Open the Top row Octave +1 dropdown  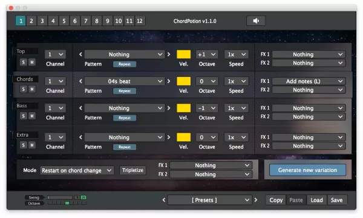tap(207, 54)
